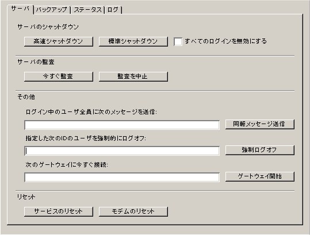Start a 標準シャットダウン of the server

(133, 41)
